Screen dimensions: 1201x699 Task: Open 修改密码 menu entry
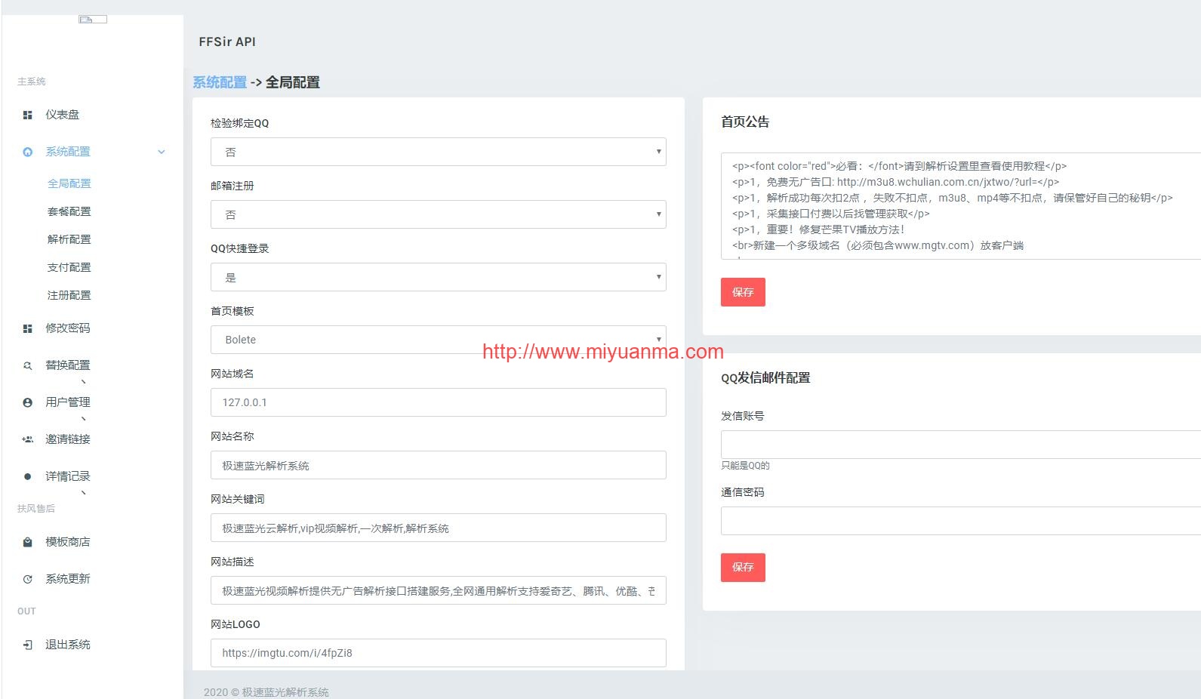(67, 328)
